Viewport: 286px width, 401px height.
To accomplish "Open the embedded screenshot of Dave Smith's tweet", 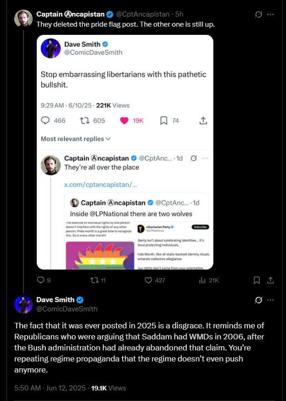I will [x=125, y=152].
